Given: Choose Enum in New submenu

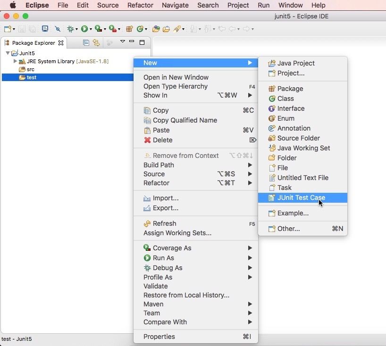Looking at the screenshot, I should (302, 118).
